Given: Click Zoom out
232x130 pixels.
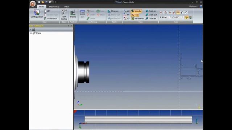Looking at the screenshot, I should click(x=151, y=15).
